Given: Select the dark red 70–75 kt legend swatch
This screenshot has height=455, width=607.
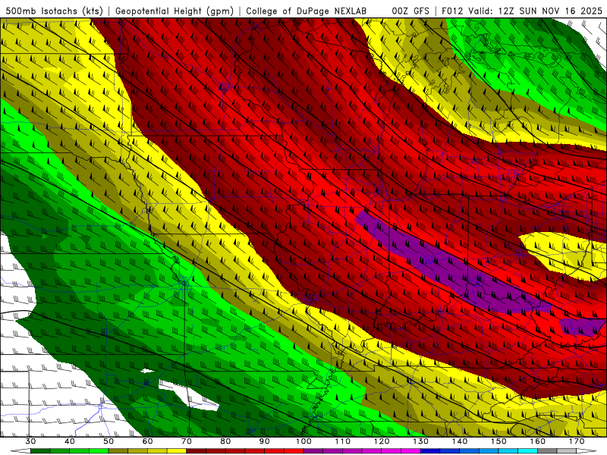Looking at the screenshot, I should point(197,451).
